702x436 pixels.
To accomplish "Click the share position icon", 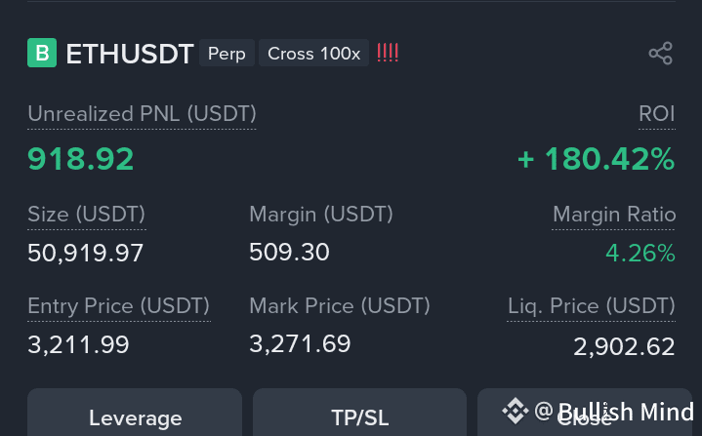I will [x=661, y=54].
